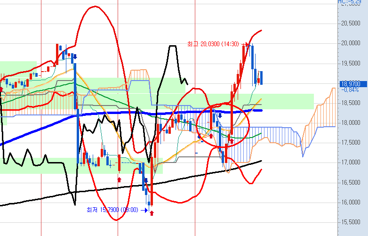
Task: Select the 20,5000 price axis label
Action: (351, 23)
